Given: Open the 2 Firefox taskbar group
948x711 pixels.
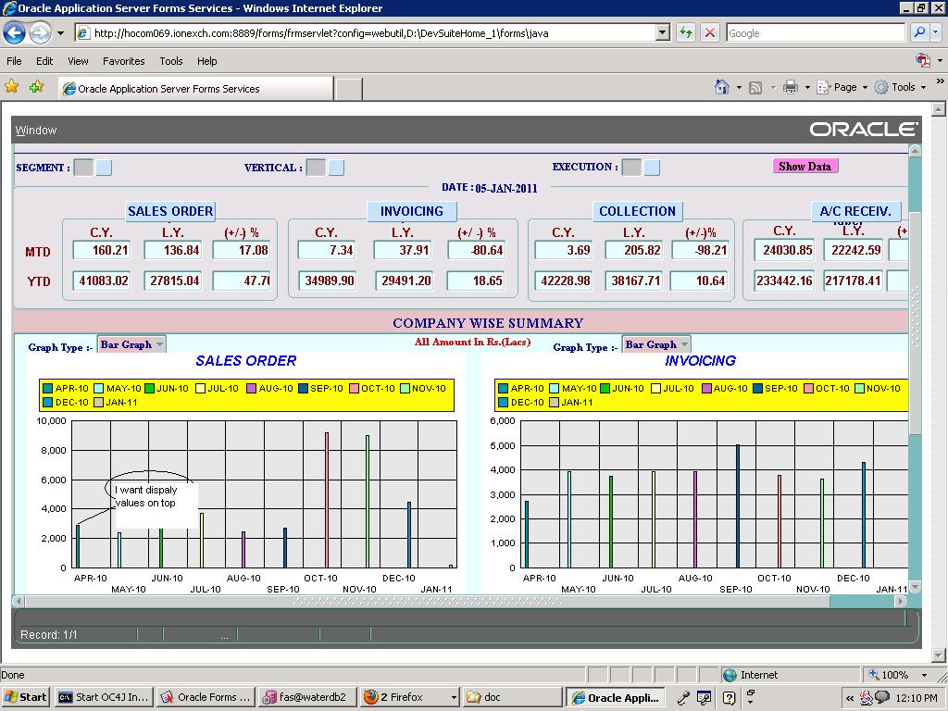Looking at the screenshot, I should point(408,697).
